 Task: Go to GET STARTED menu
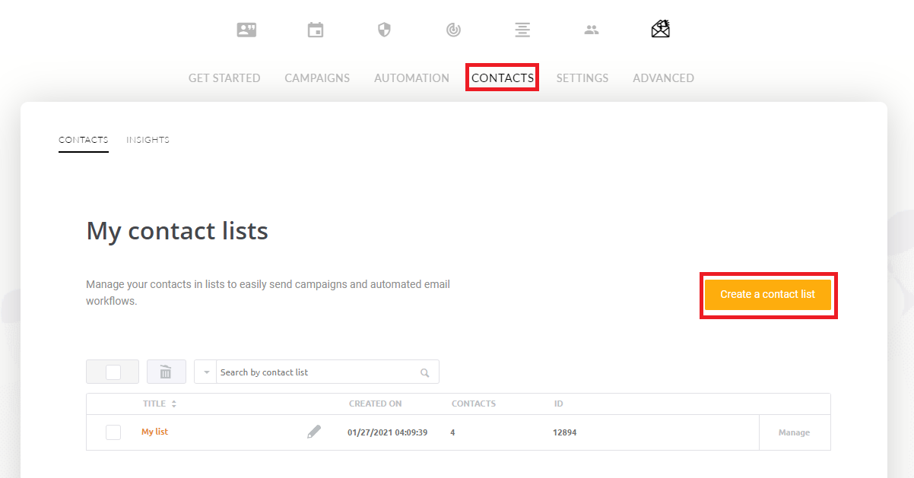coord(224,78)
